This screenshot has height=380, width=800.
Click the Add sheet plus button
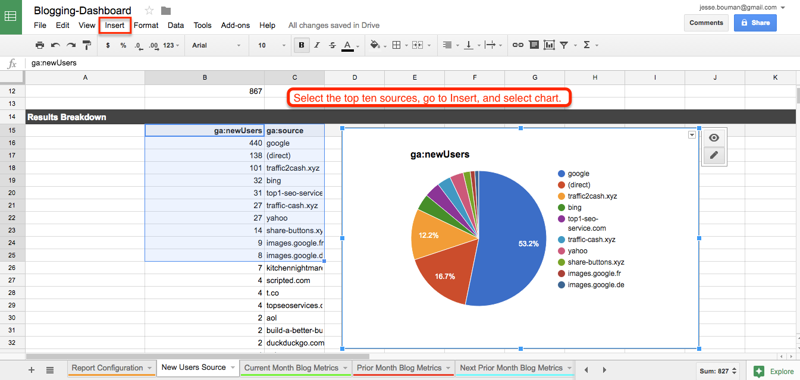32,370
